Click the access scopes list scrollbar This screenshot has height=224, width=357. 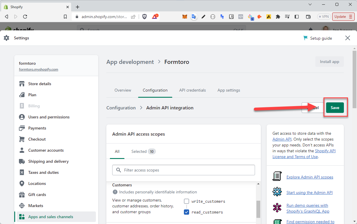click(x=258, y=209)
